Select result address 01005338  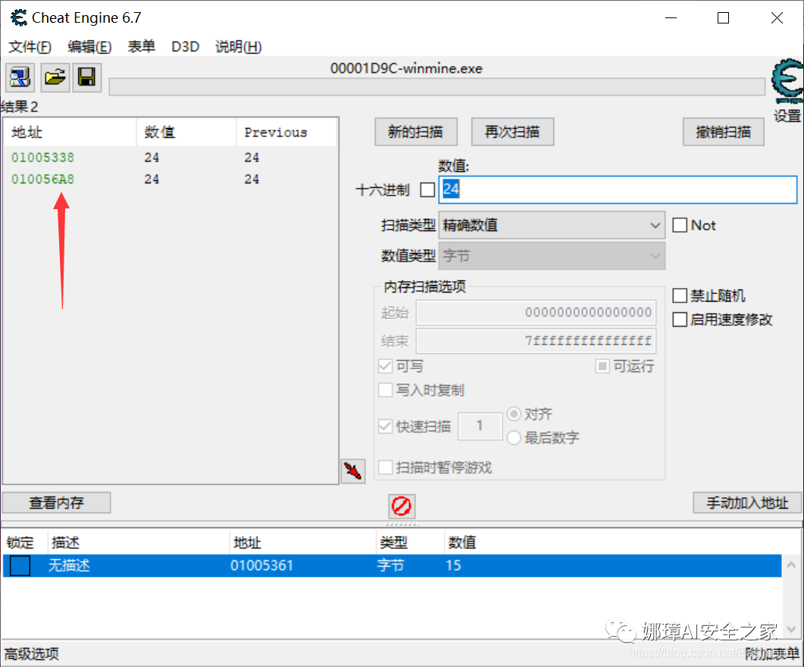(x=42, y=158)
